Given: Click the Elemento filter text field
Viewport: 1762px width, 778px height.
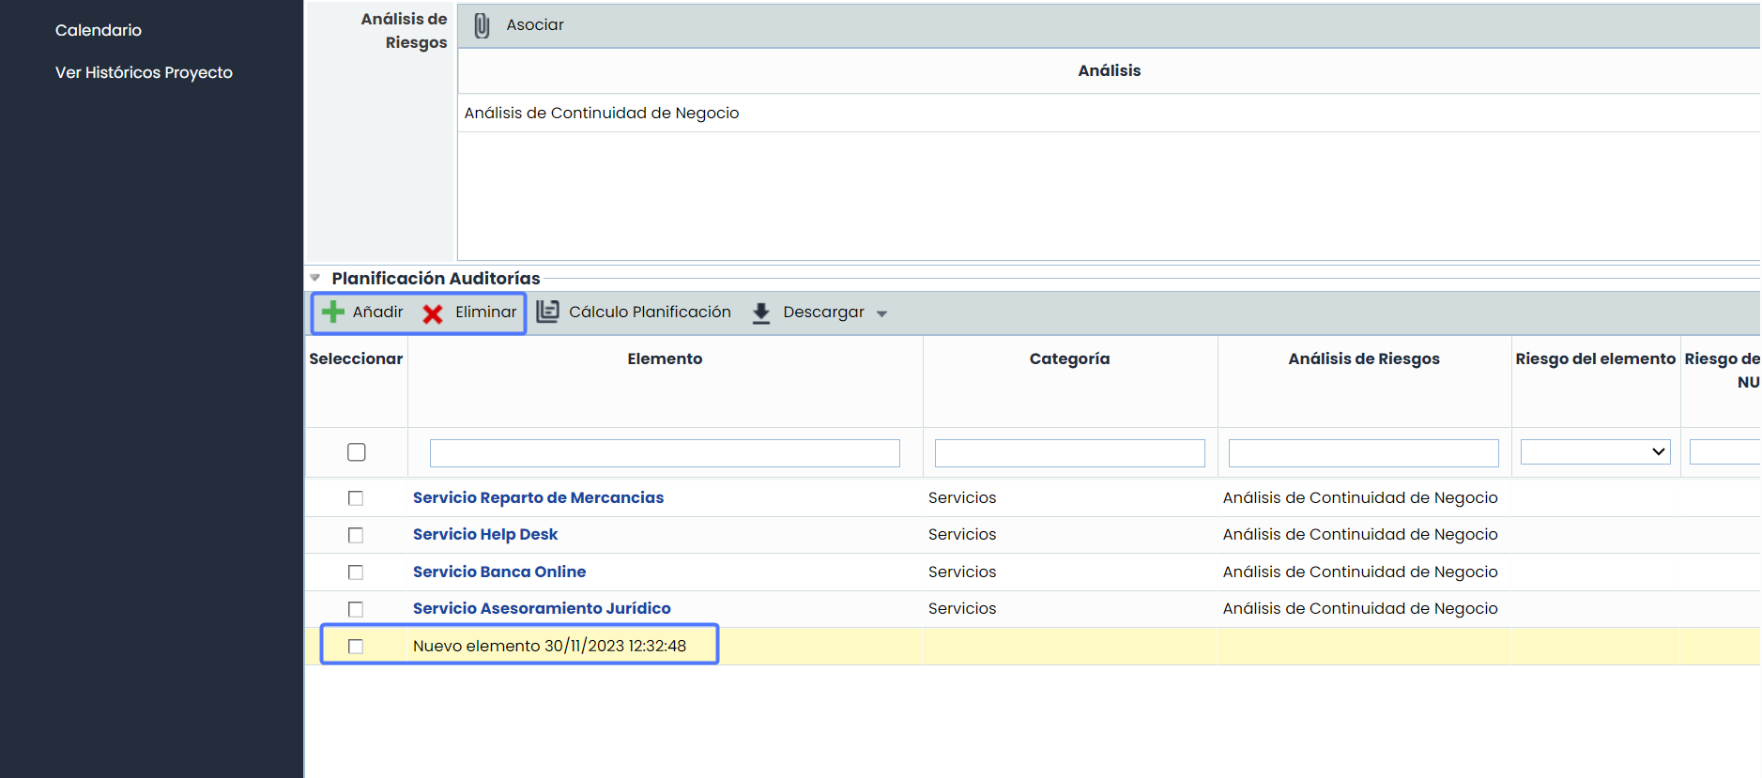Looking at the screenshot, I should [665, 453].
